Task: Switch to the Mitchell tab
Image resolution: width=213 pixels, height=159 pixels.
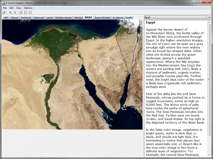Action: coord(78,18)
